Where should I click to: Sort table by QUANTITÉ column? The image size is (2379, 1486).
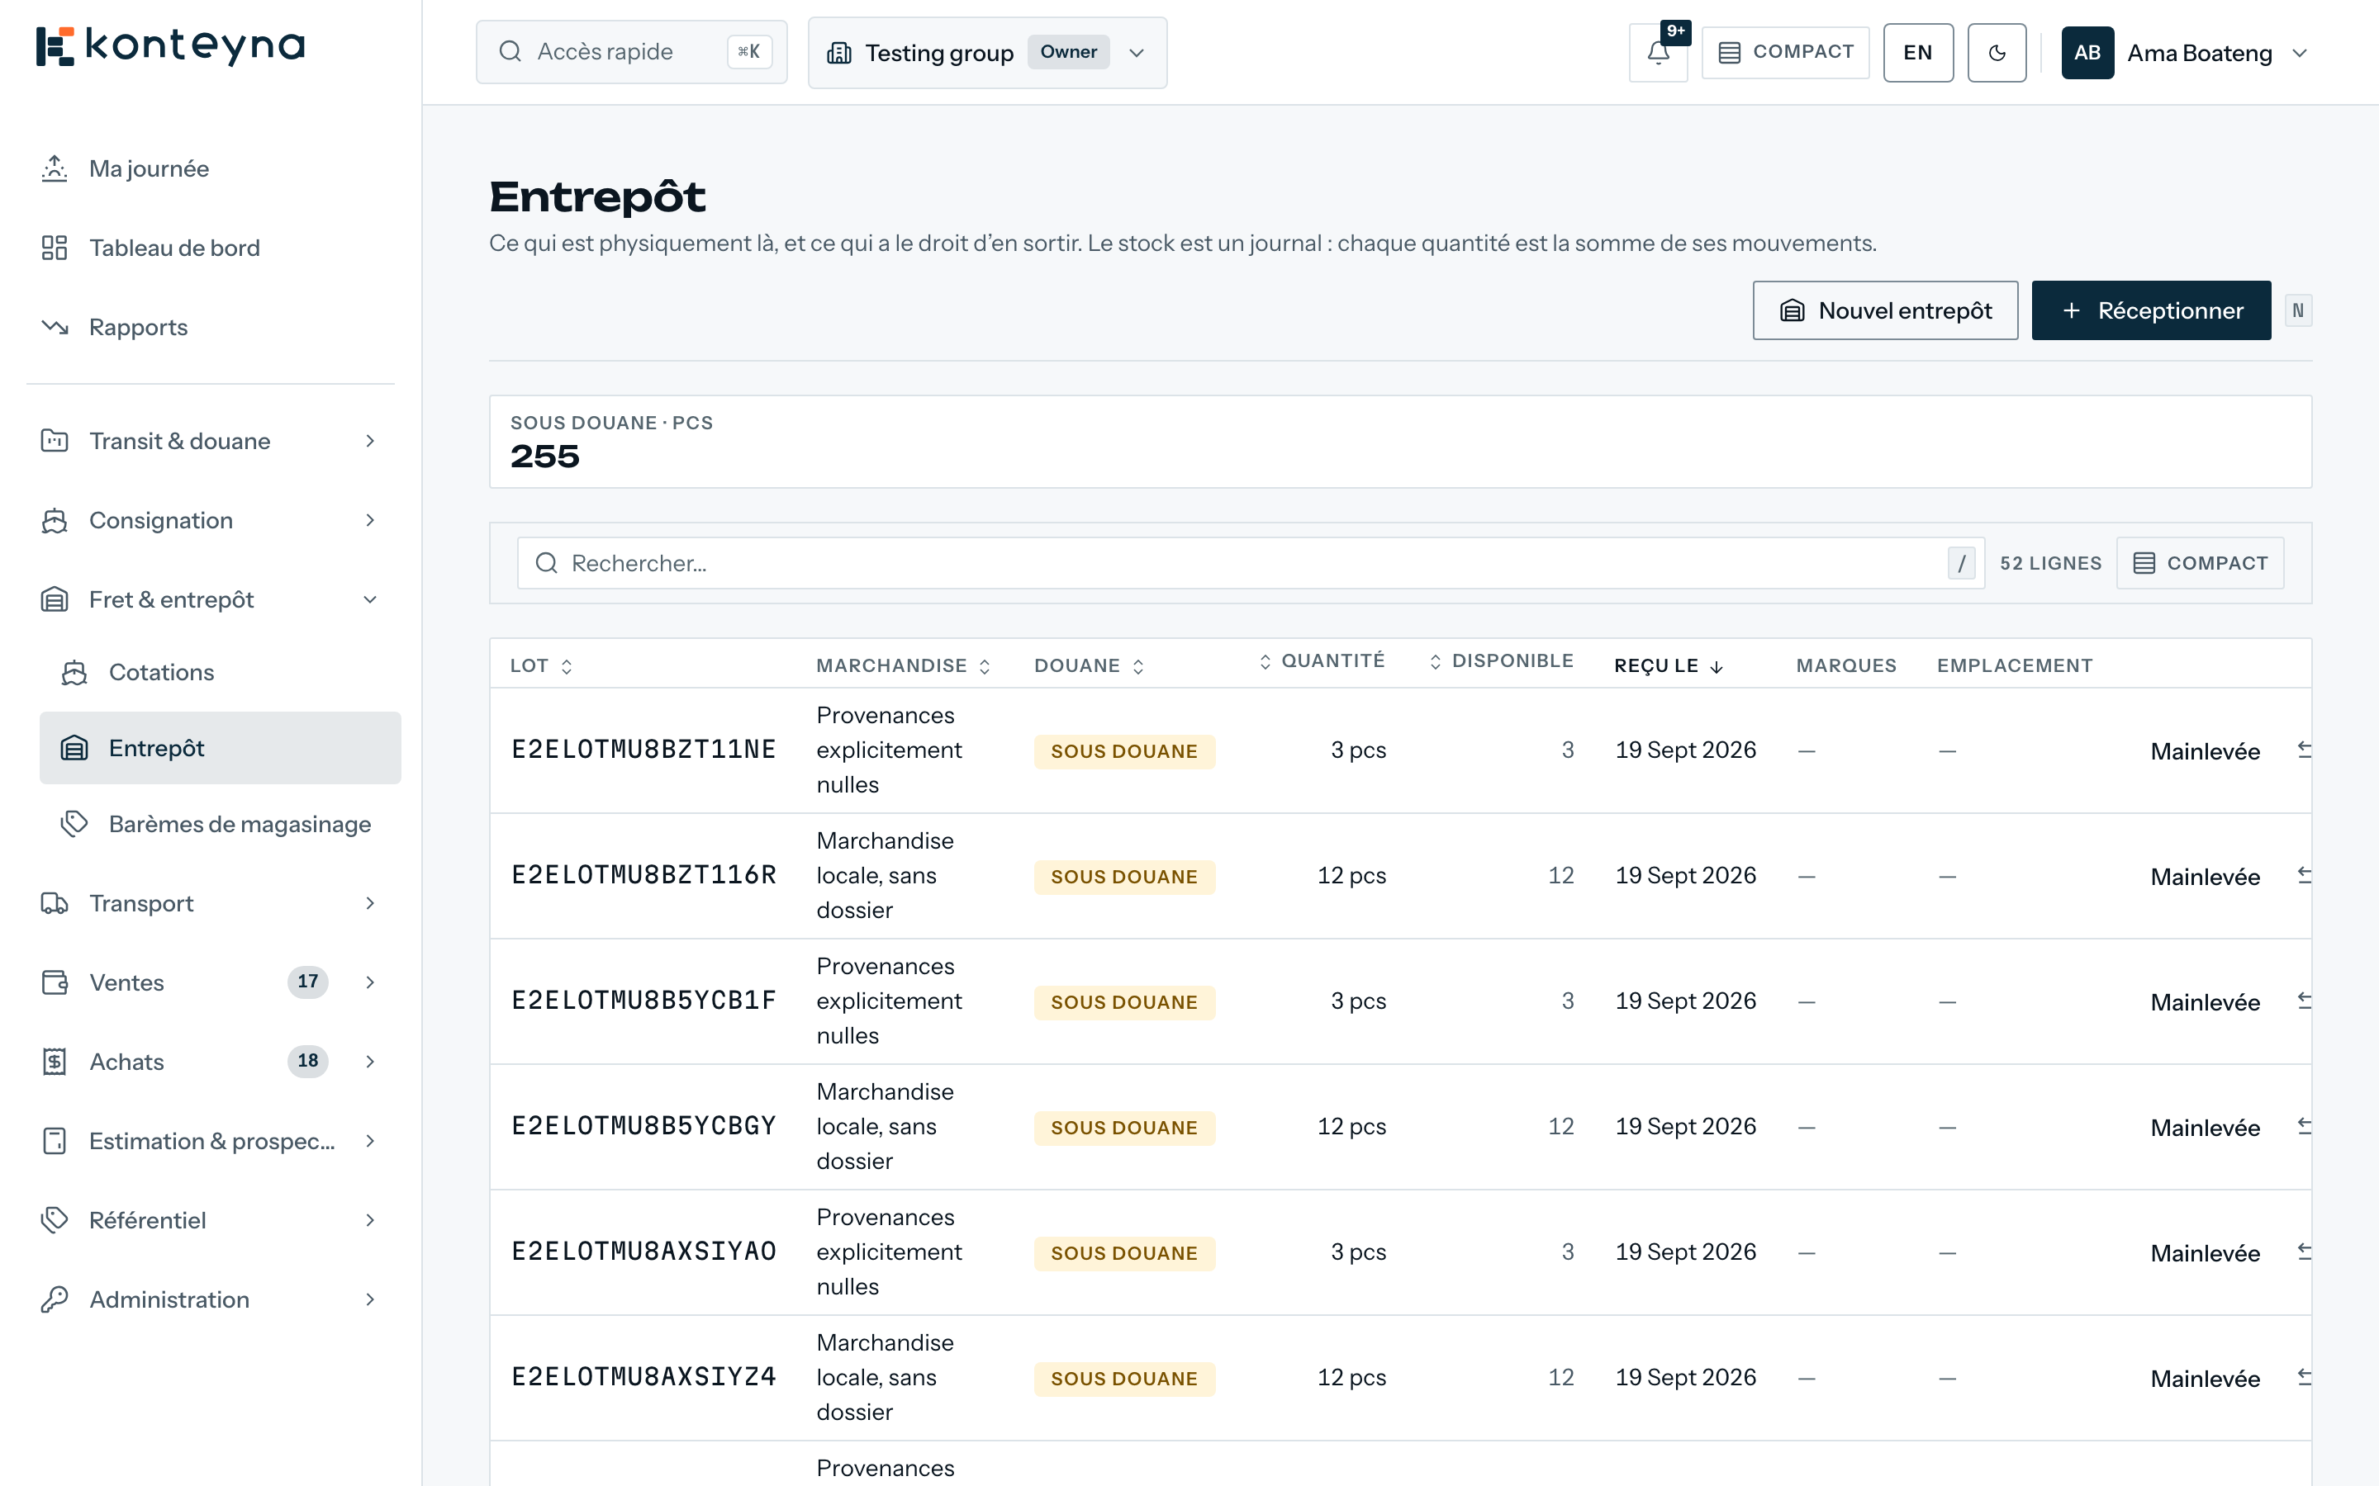tap(1322, 661)
